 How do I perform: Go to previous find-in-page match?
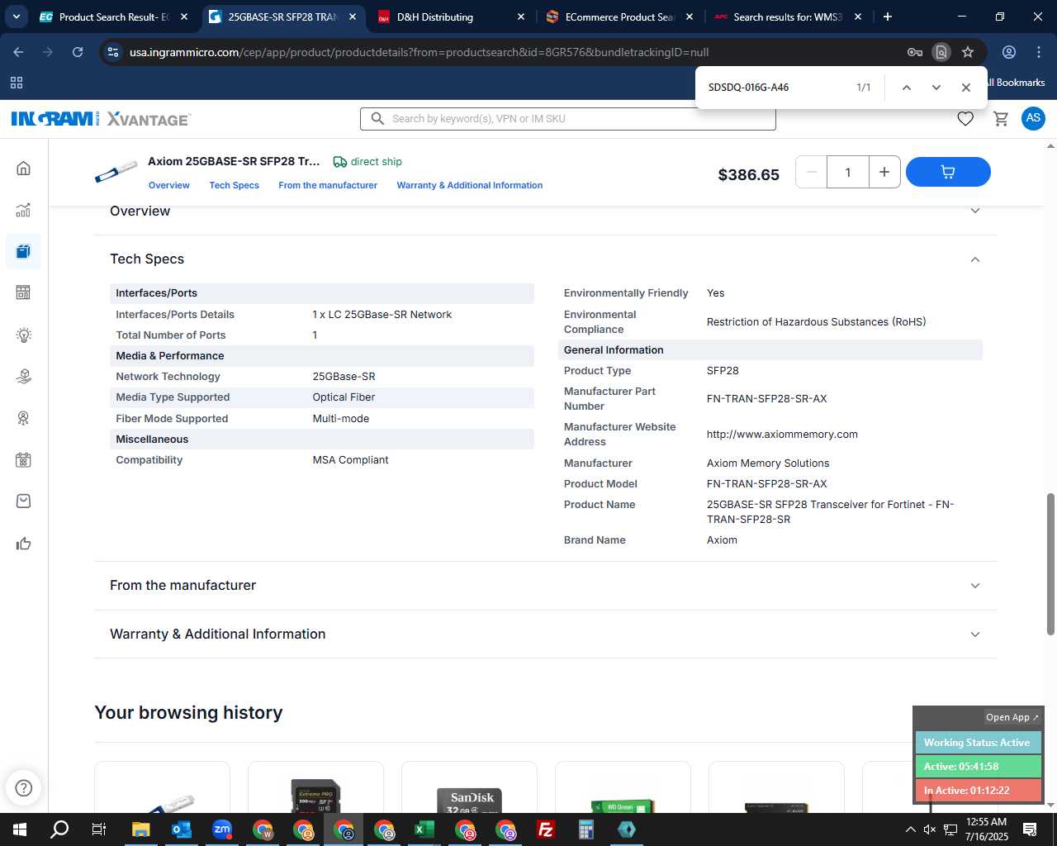(906, 88)
